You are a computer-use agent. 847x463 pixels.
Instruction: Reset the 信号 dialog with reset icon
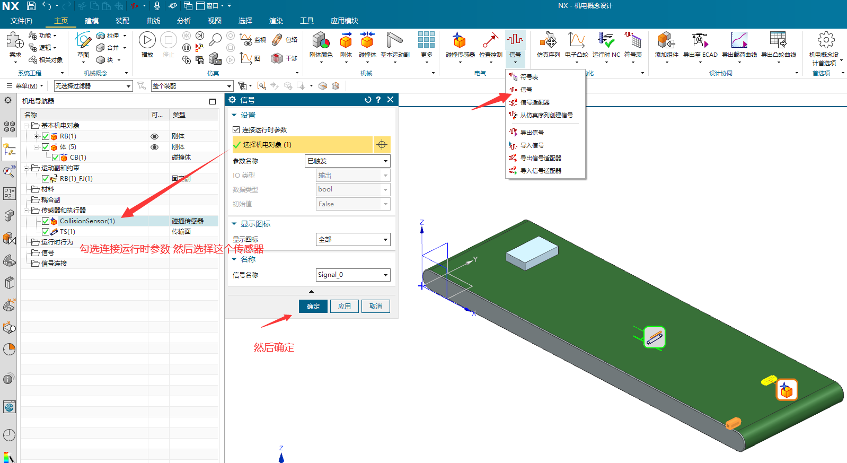(368, 100)
